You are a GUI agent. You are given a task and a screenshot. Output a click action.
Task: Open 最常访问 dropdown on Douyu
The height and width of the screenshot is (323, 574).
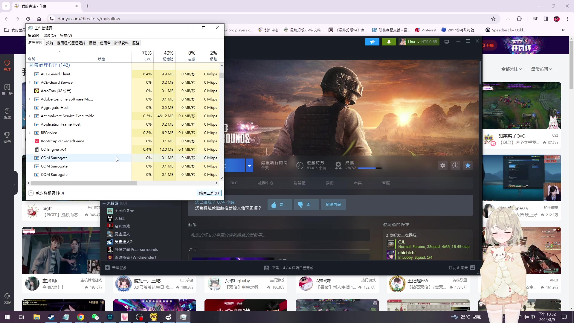pos(541,69)
